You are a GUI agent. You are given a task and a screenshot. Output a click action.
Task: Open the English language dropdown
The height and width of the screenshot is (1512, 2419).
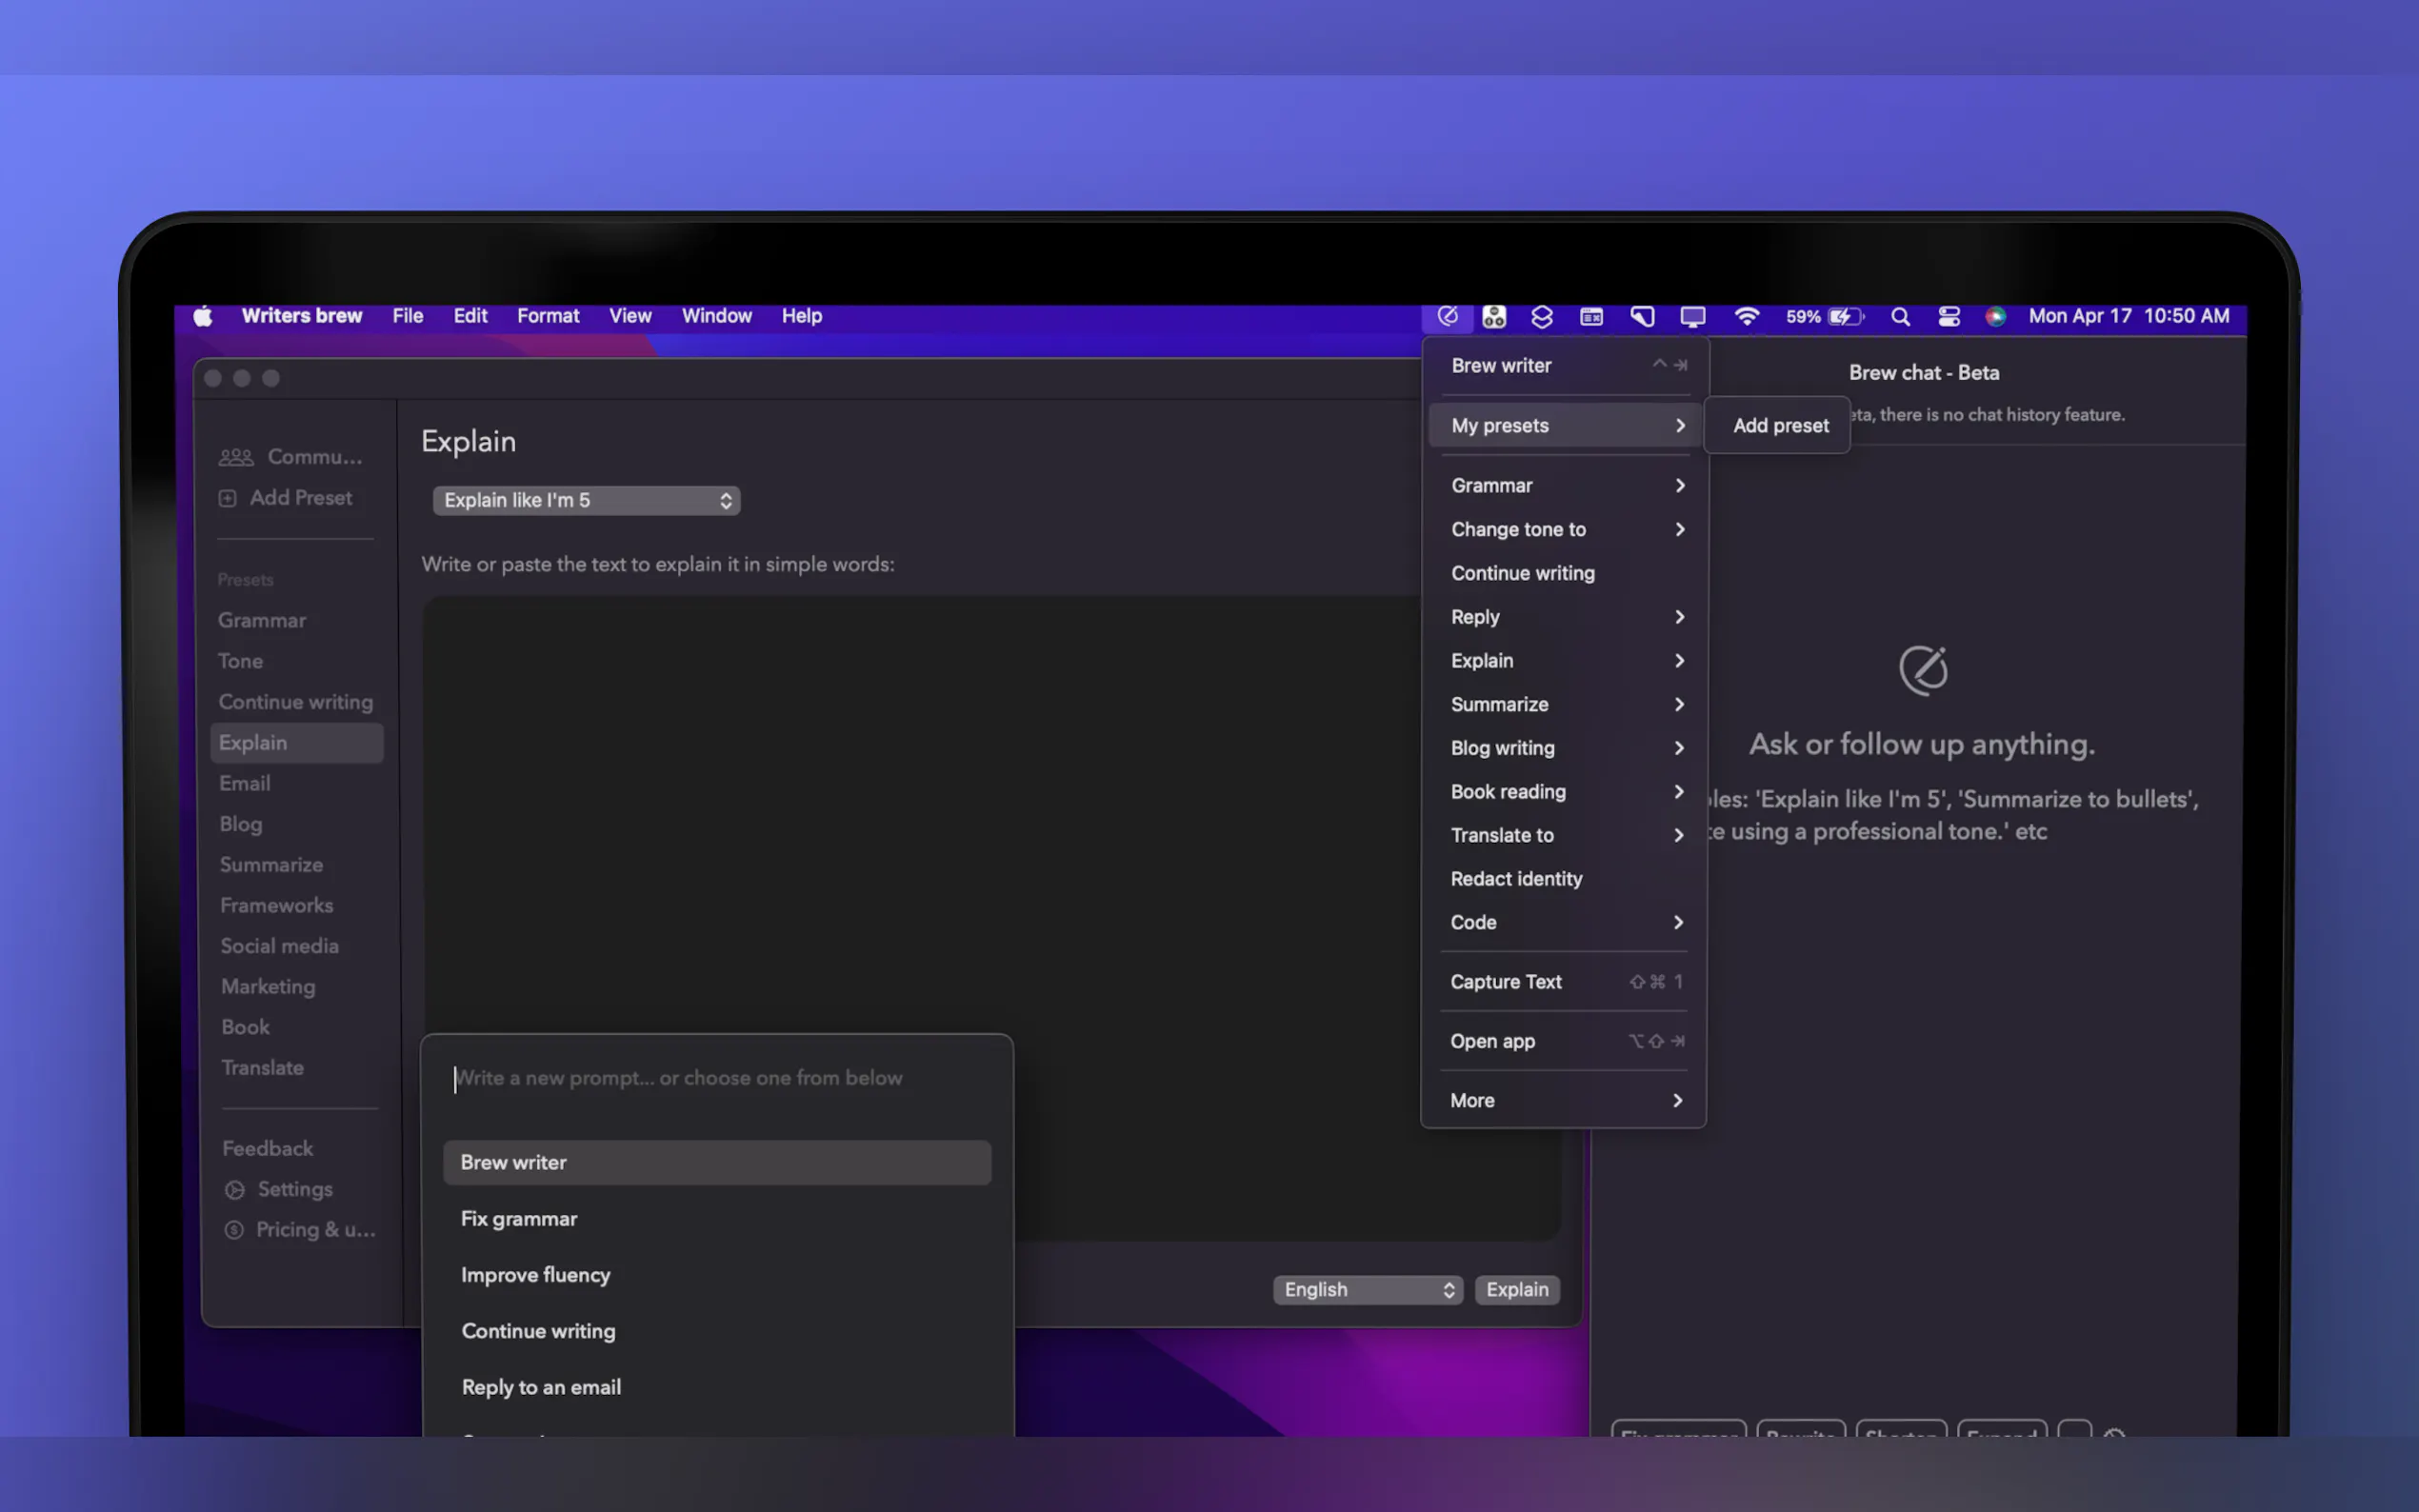coord(1367,1290)
